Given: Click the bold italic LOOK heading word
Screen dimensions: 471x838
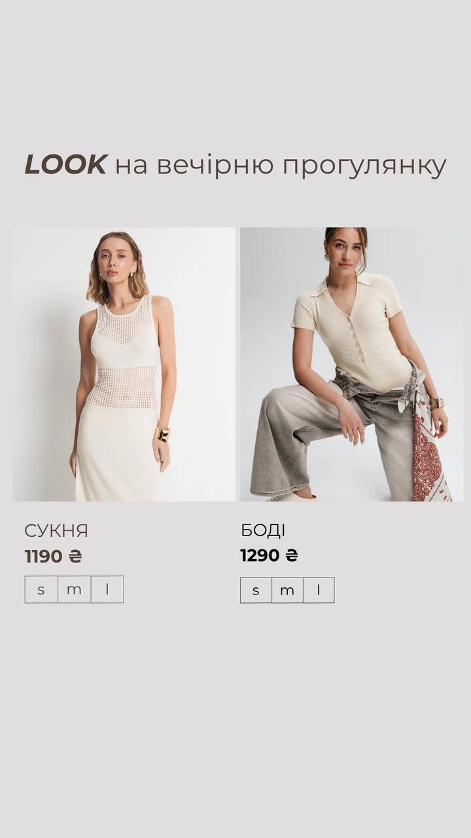Looking at the screenshot, I should click(65, 165).
